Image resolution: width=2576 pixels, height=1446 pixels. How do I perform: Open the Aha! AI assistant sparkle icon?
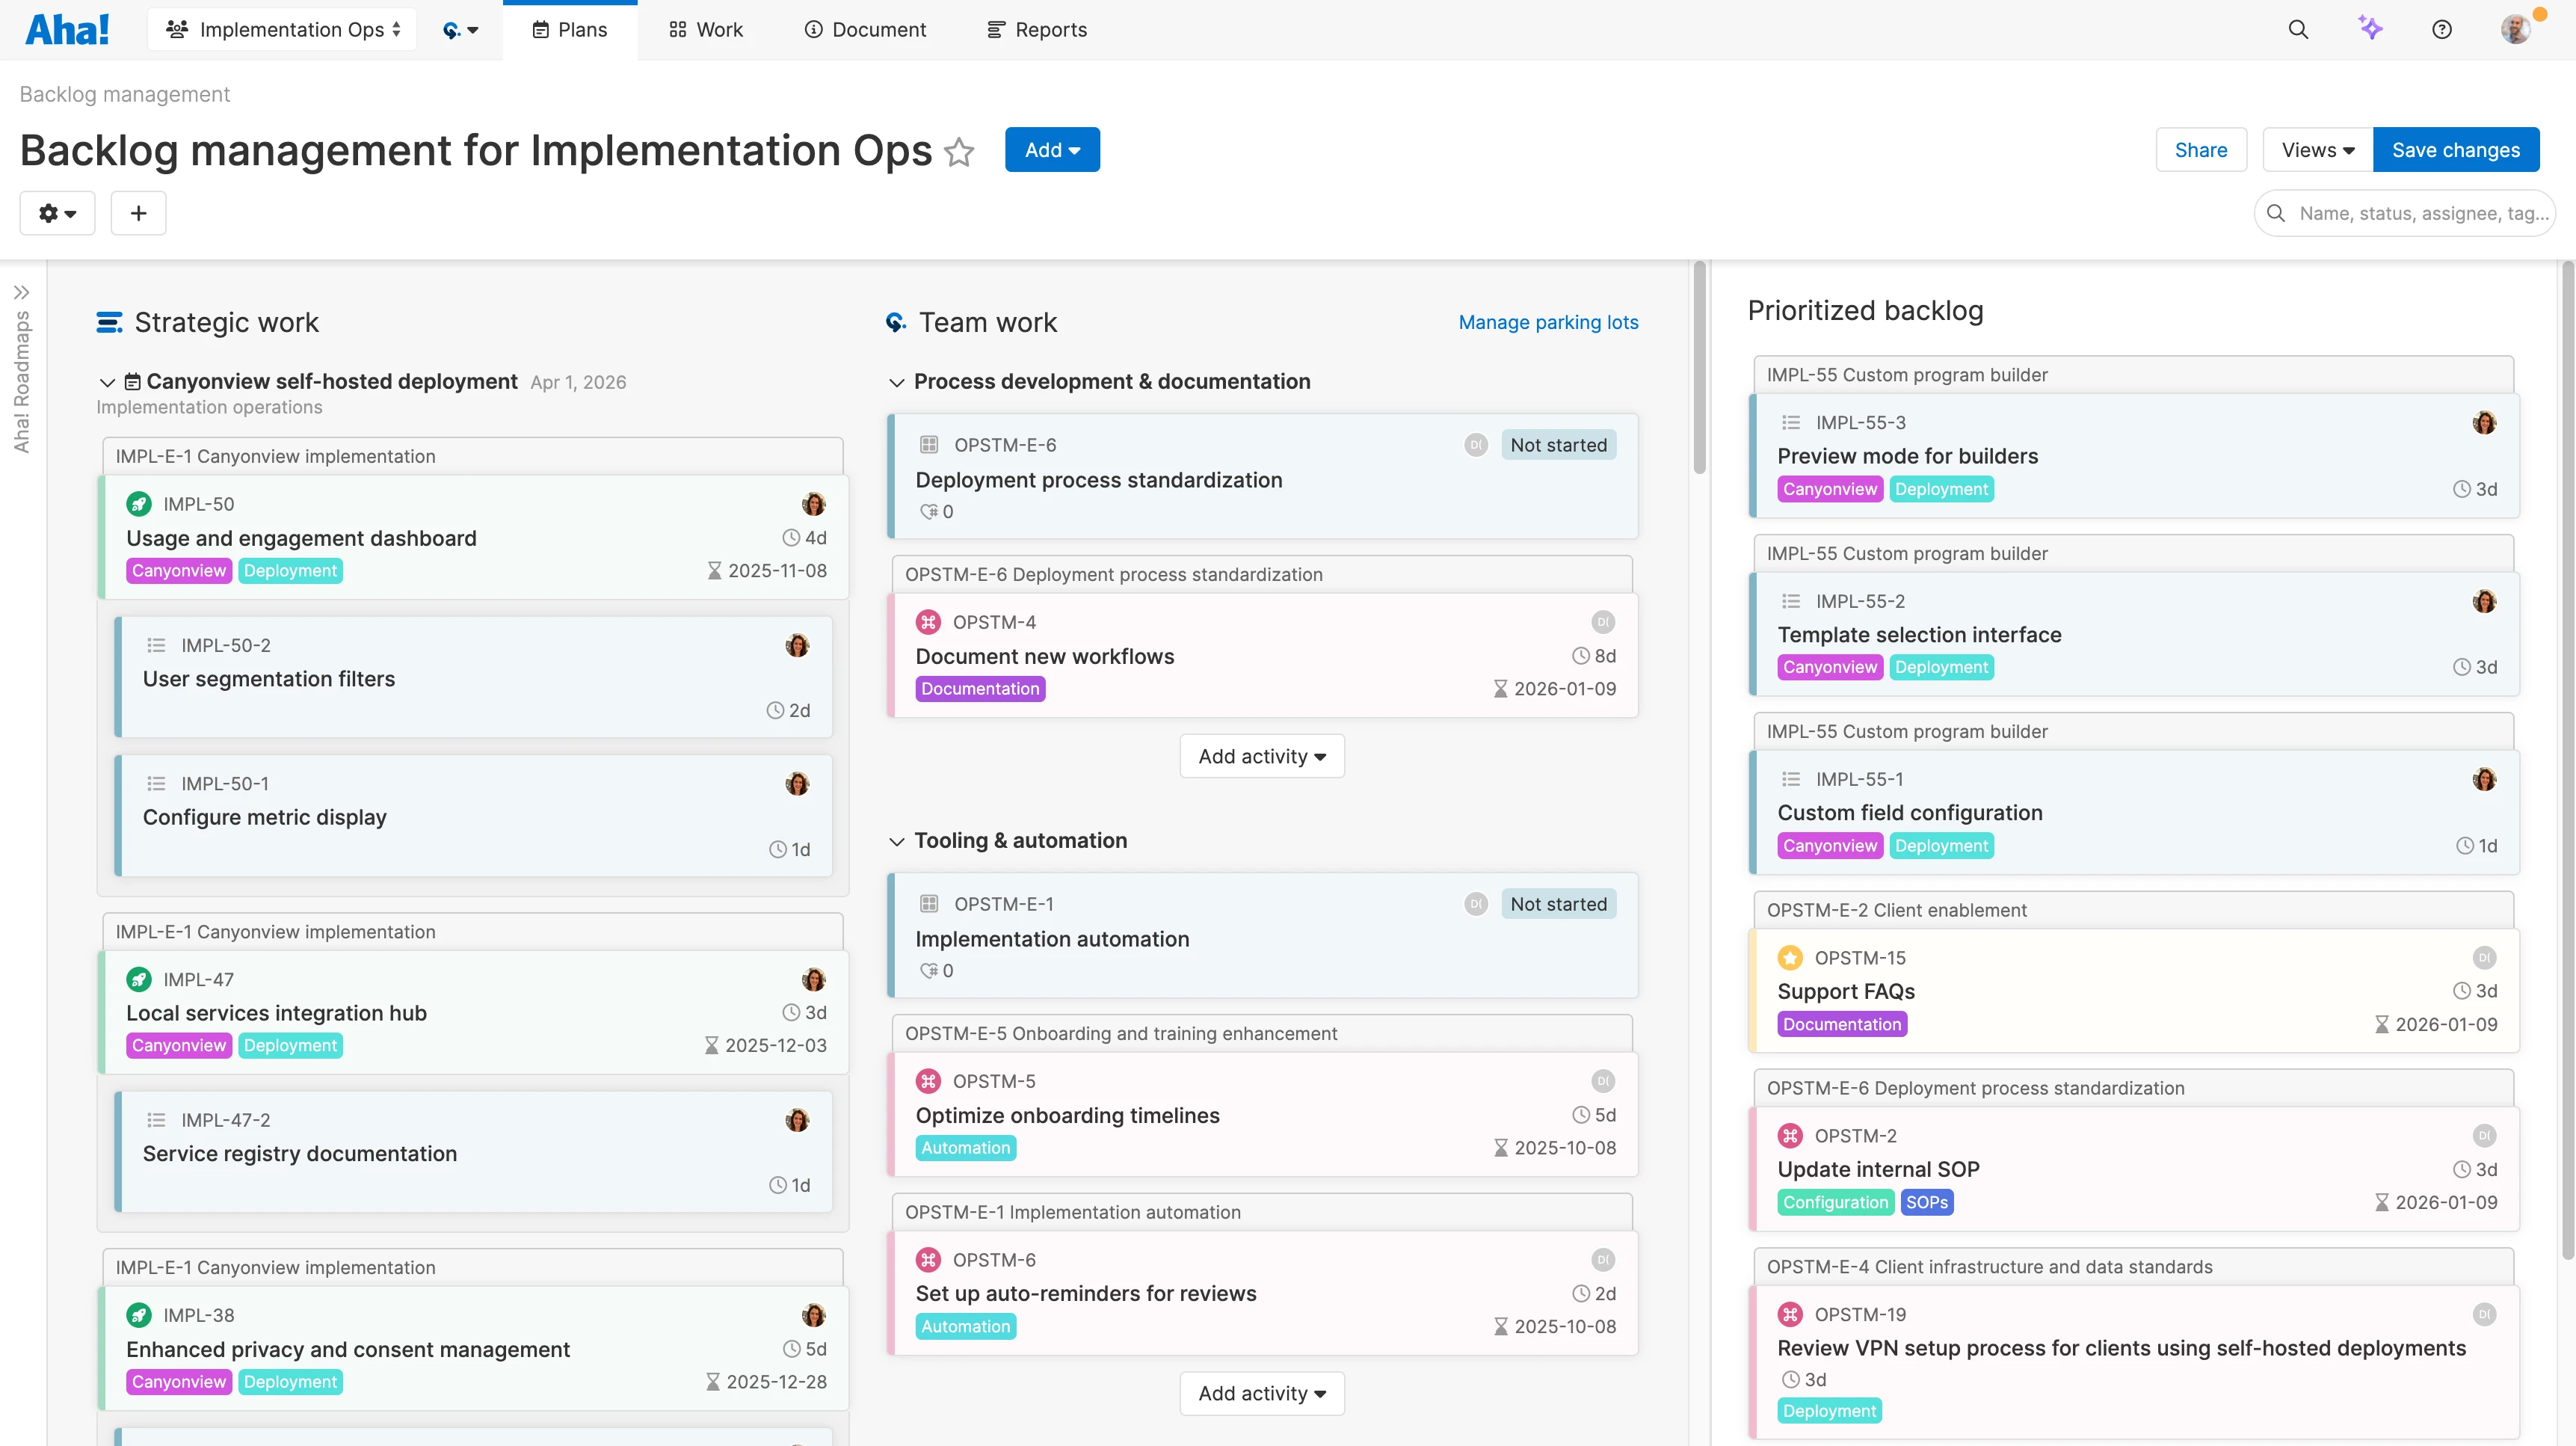pos(2371,29)
